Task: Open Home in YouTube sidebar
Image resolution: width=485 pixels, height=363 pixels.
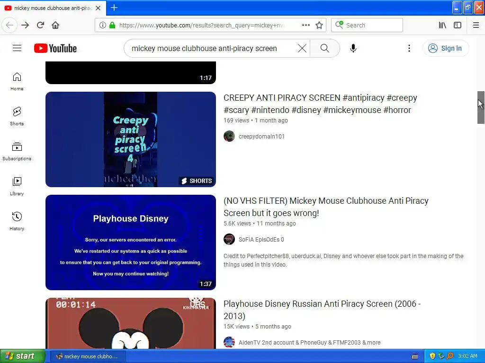Action: pyautogui.click(x=17, y=81)
